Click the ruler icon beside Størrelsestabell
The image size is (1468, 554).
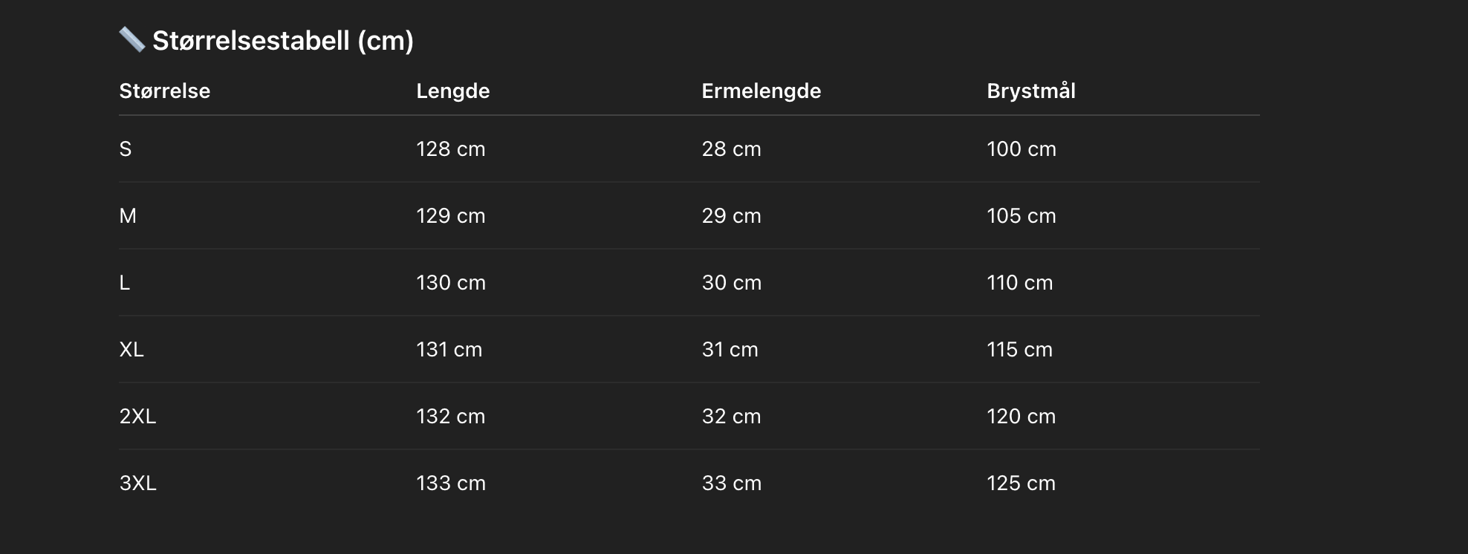pyautogui.click(x=132, y=40)
